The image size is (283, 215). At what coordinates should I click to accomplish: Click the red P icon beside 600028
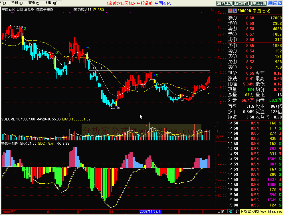coord(230,11)
